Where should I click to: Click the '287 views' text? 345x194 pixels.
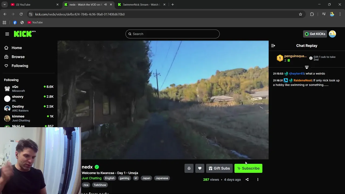click(x=211, y=179)
